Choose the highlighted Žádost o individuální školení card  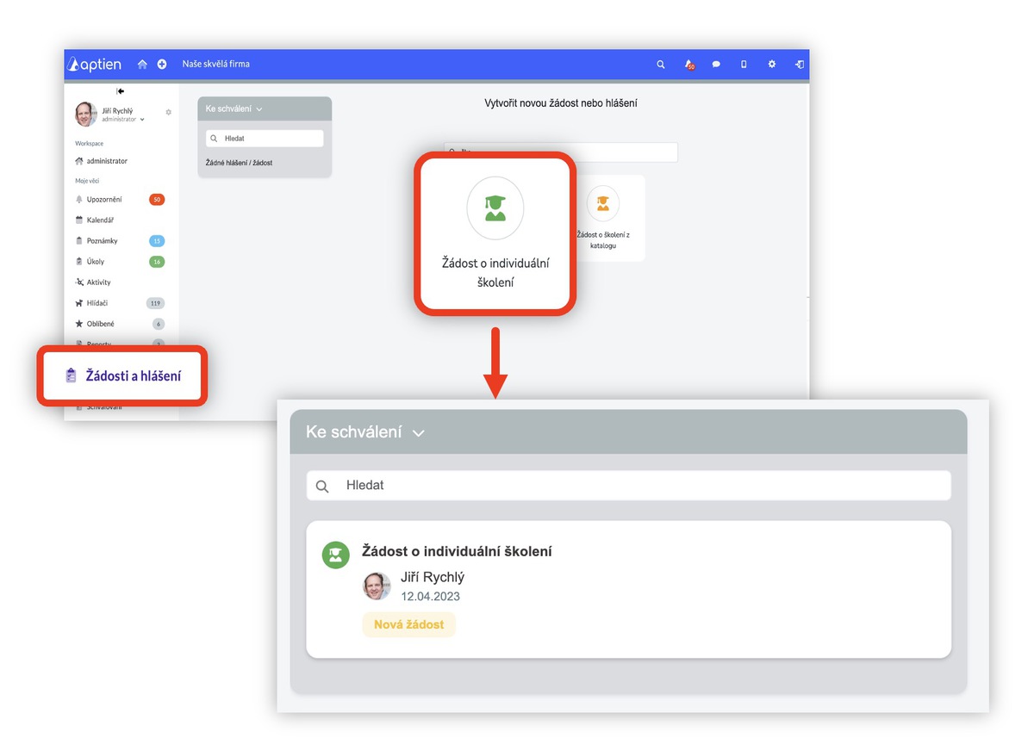(x=495, y=232)
